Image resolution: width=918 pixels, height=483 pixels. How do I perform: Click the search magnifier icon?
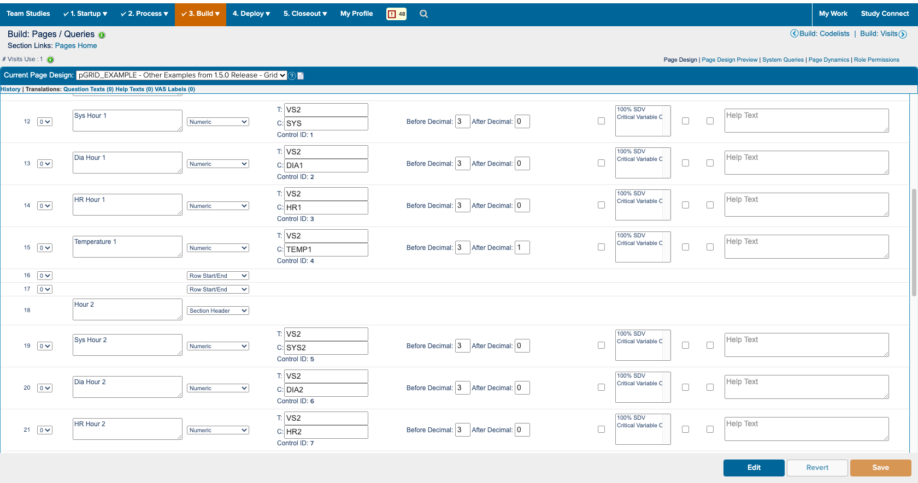point(423,14)
